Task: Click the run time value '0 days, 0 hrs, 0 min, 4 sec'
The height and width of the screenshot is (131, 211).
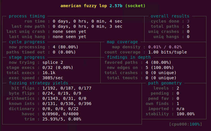Action: (x=87, y=21)
